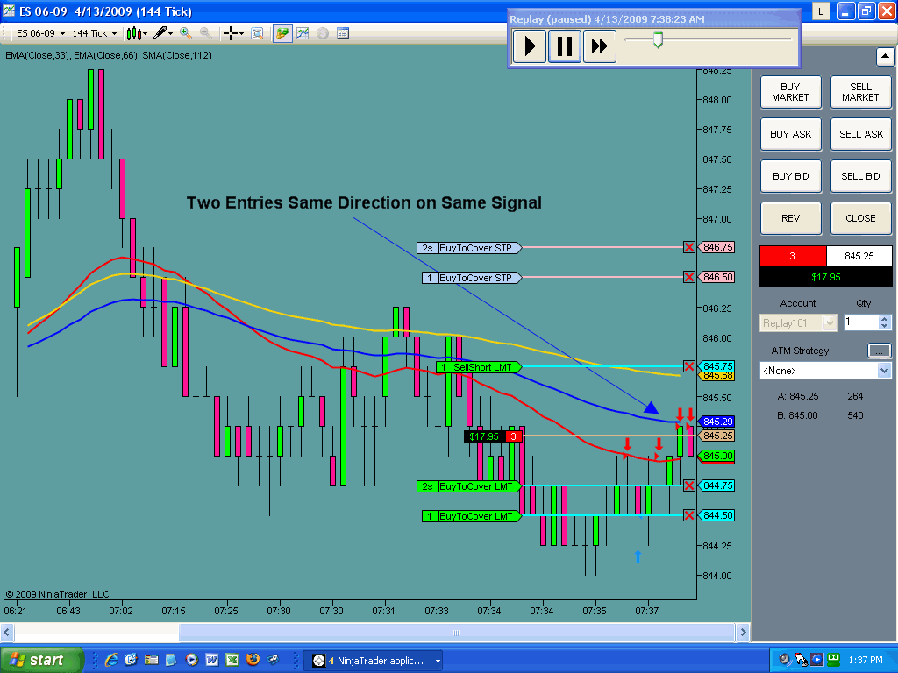Click the $17.95 position marker on chart

coord(493,436)
